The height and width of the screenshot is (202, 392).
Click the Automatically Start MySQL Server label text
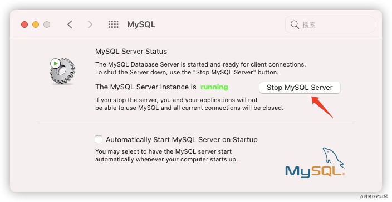click(182, 139)
